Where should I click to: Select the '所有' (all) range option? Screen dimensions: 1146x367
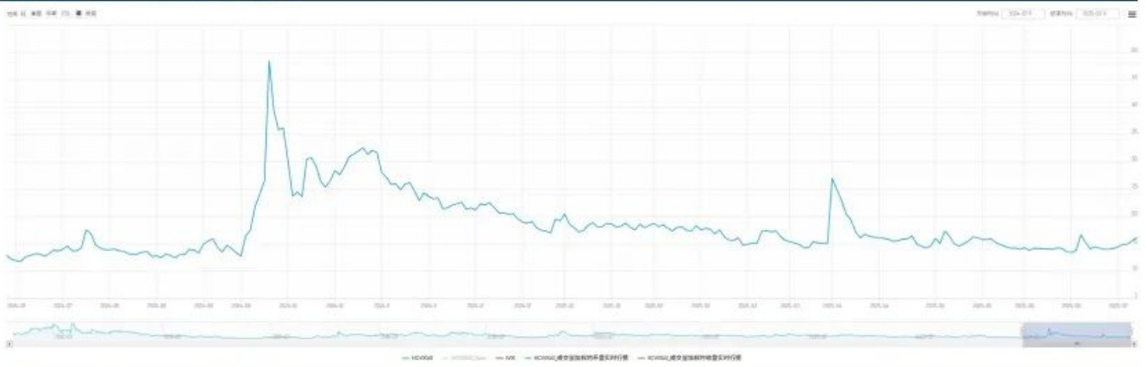pyautogui.click(x=91, y=15)
